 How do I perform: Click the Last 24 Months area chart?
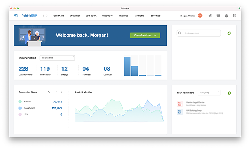(119, 111)
